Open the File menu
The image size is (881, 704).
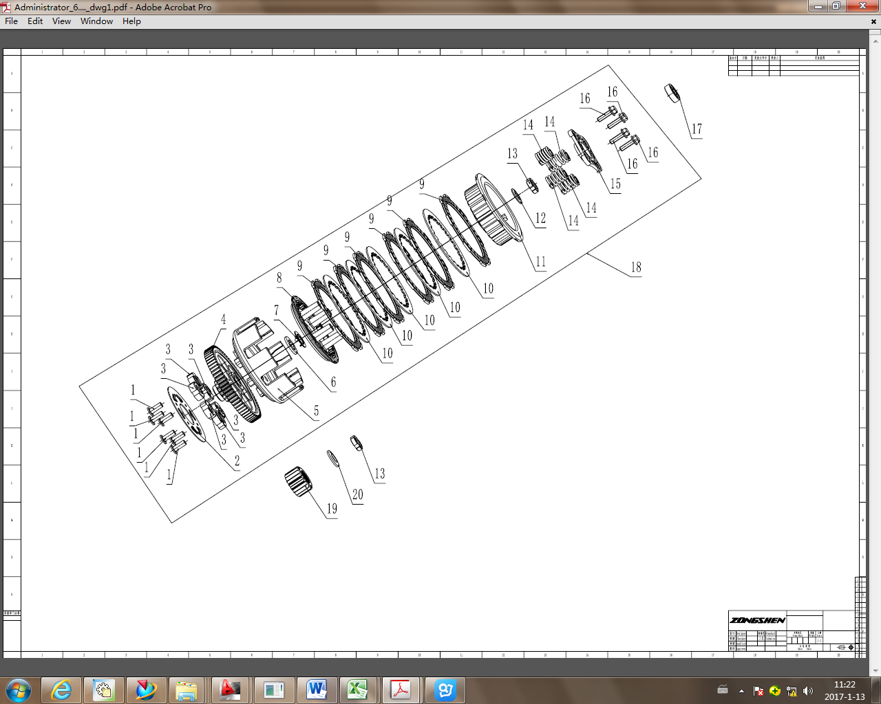pyautogui.click(x=11, y=21)
